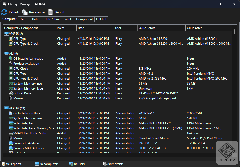Switch to the Component tab

(x=85, y=19)
